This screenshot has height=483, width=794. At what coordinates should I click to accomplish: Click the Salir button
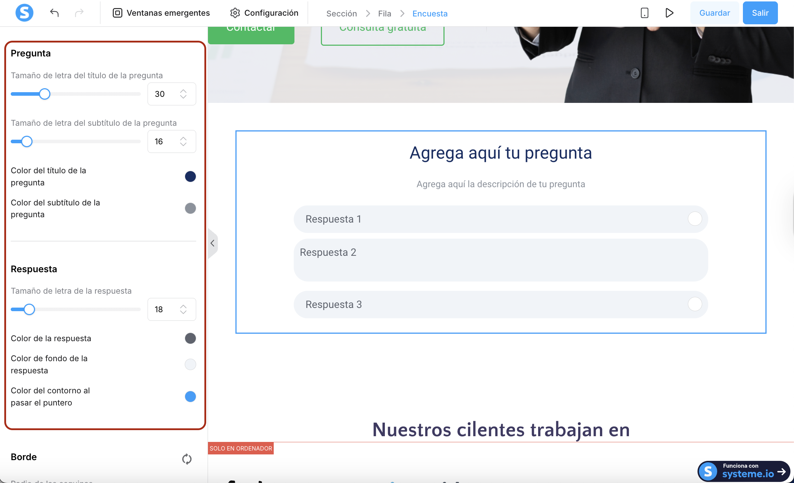(x=760, y=13)
